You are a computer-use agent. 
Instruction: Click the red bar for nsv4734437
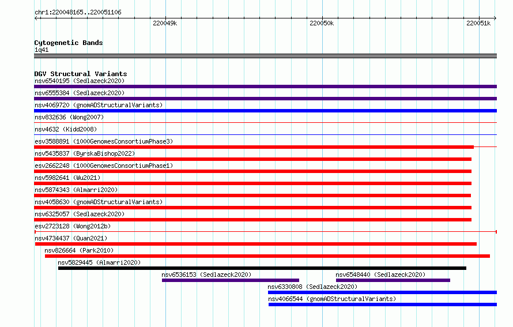(x=256, y=244)
